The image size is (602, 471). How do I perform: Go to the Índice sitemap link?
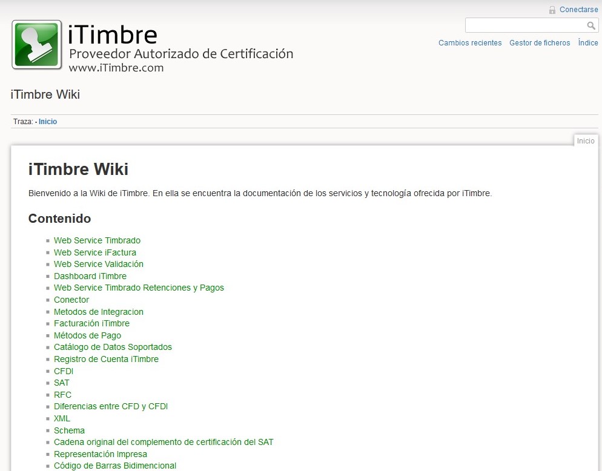click(587, 43)
